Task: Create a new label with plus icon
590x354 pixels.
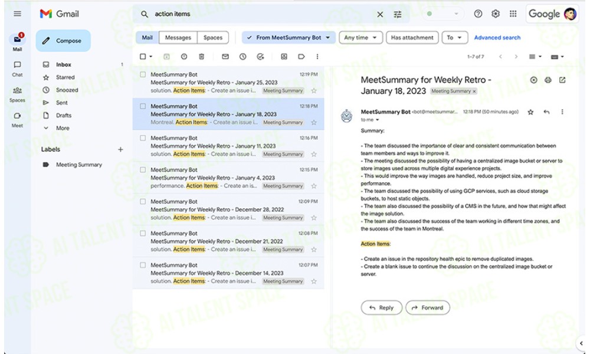Action: click(x=120, y=150)
